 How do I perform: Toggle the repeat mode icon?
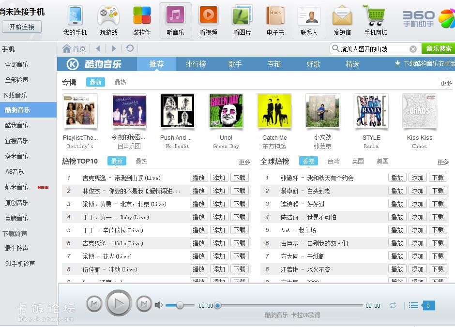[x=393, y=305]
